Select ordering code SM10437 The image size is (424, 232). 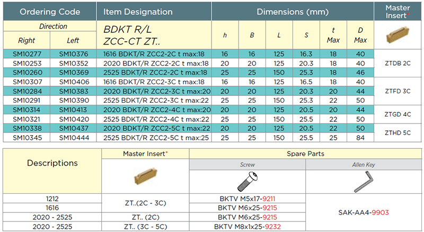74,128
